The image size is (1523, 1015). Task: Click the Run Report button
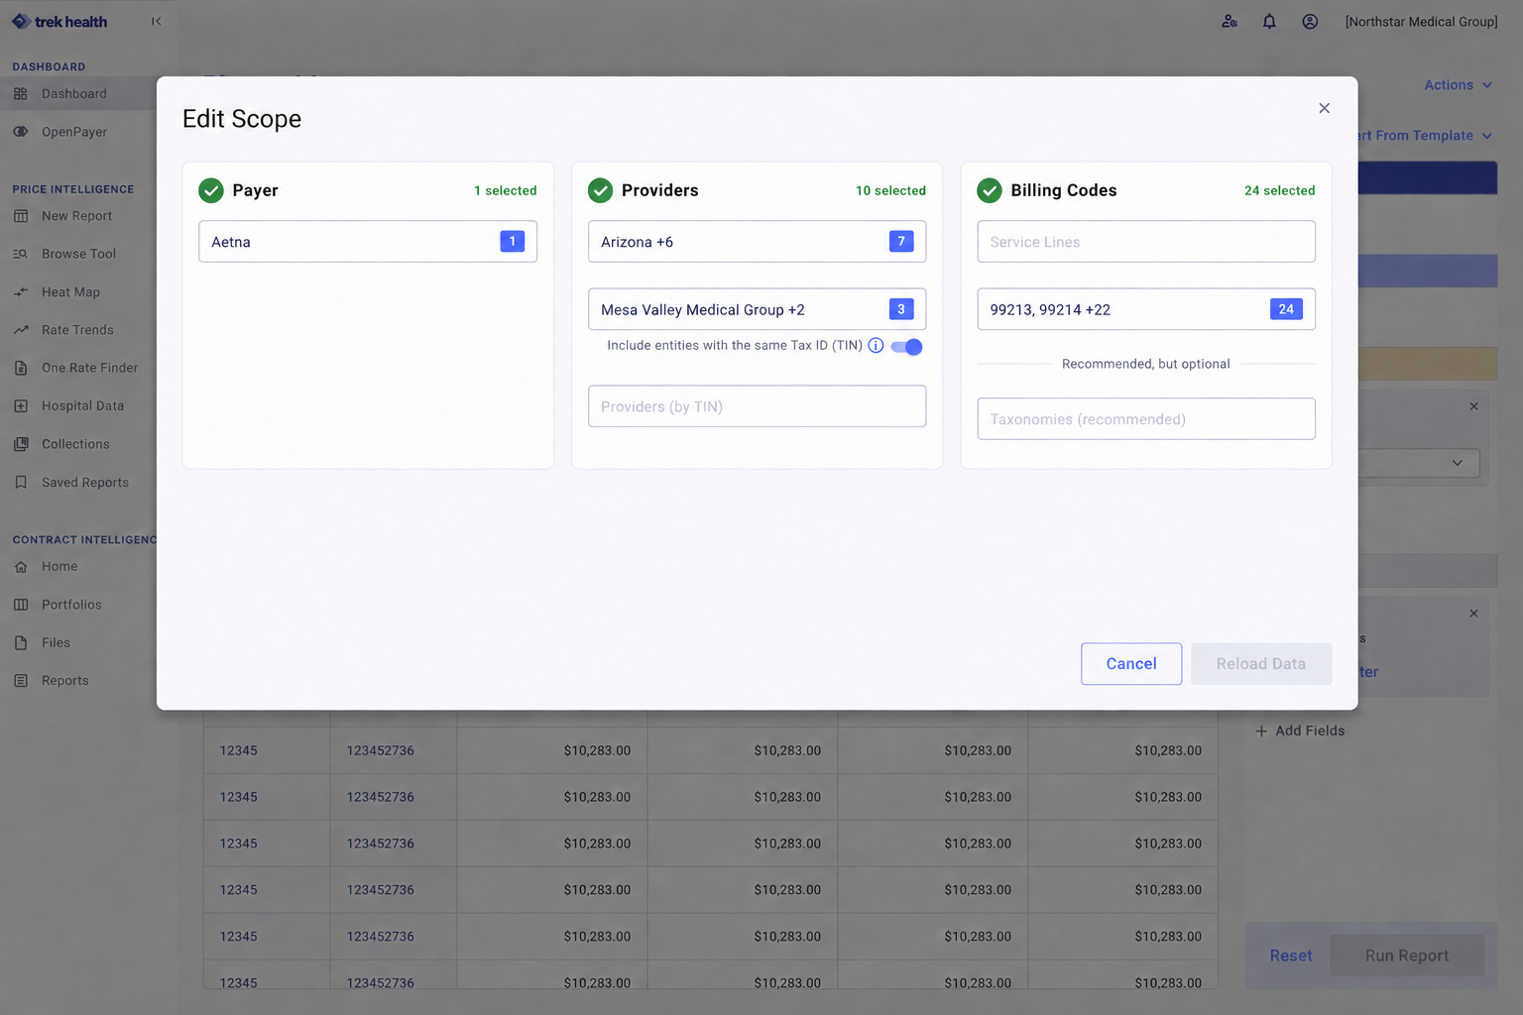click(x=1407, y=956)
